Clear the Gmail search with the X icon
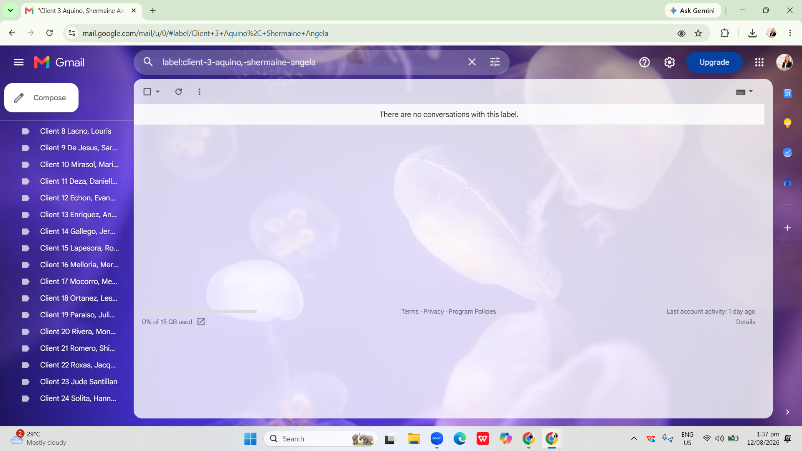The height and width of the screenshot is (451, 802). click(472, 62)
